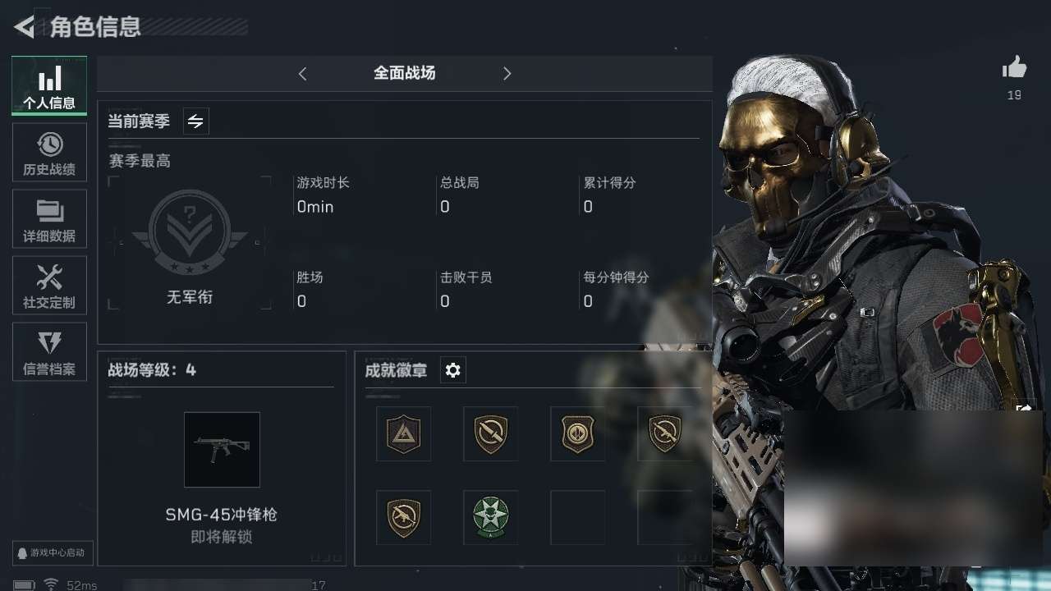This screenshot has height=591, width=1051.
Task: Switch to the next game mode with right chevron
Action: [507, 74]
